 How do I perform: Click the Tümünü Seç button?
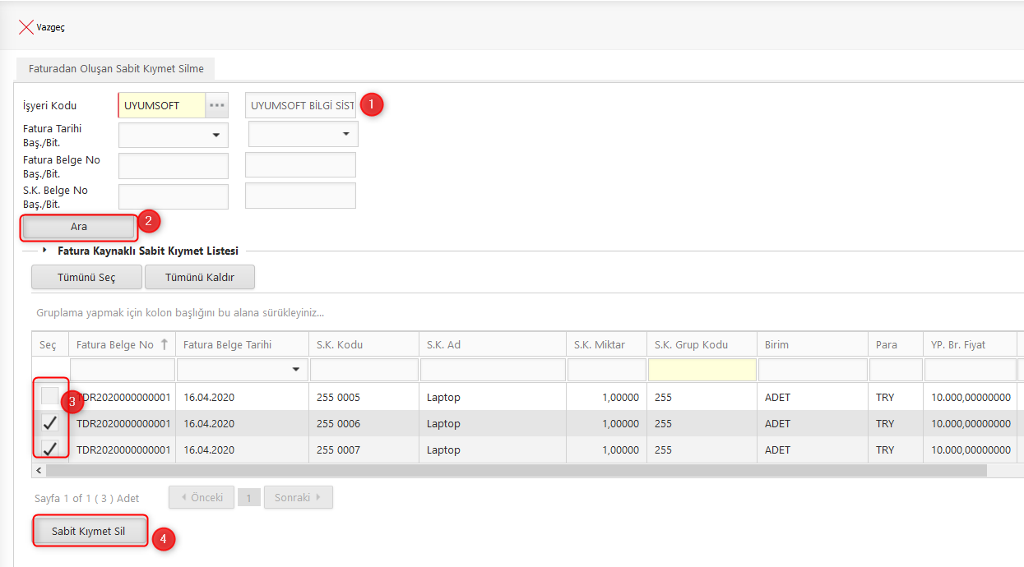click(86, 278)
